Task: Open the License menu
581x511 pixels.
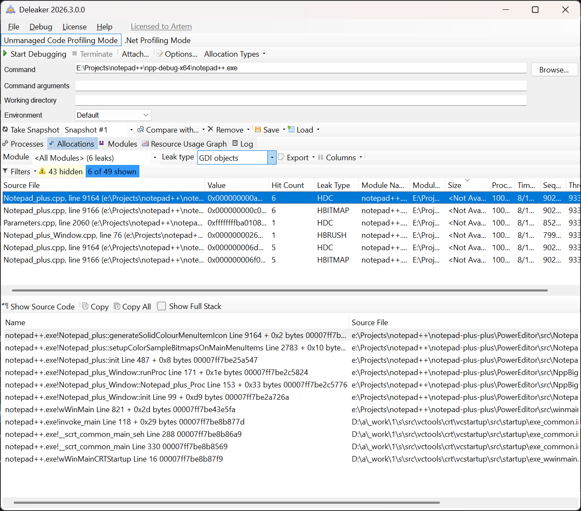Action: pos(75,26)
